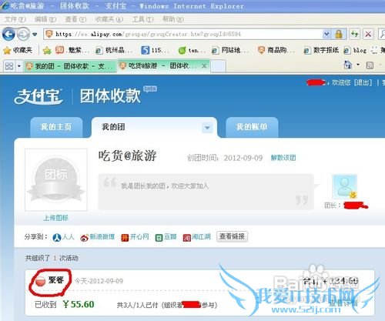Open the 工具 menu
The width and height of the screenshot is (385, 321).
click(142, 19)
